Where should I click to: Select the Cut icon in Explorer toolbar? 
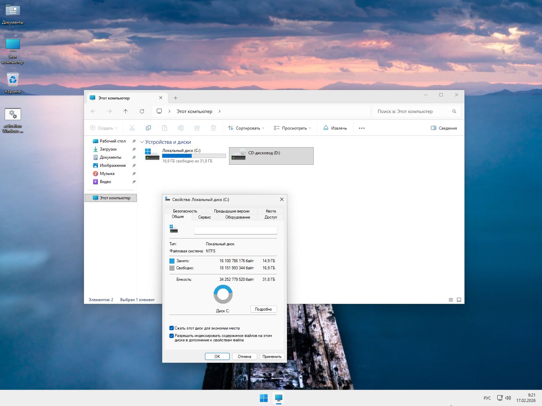click(x=132, y=128)
